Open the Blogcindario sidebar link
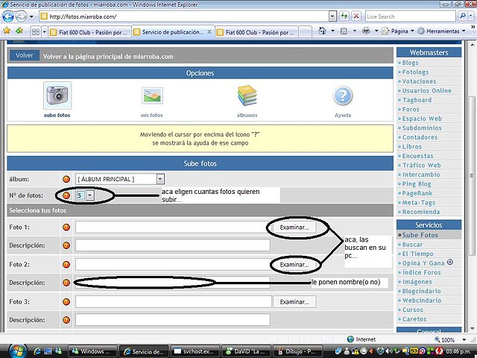Viewport: 477px width, 358px height. click(x=421, y=291)
